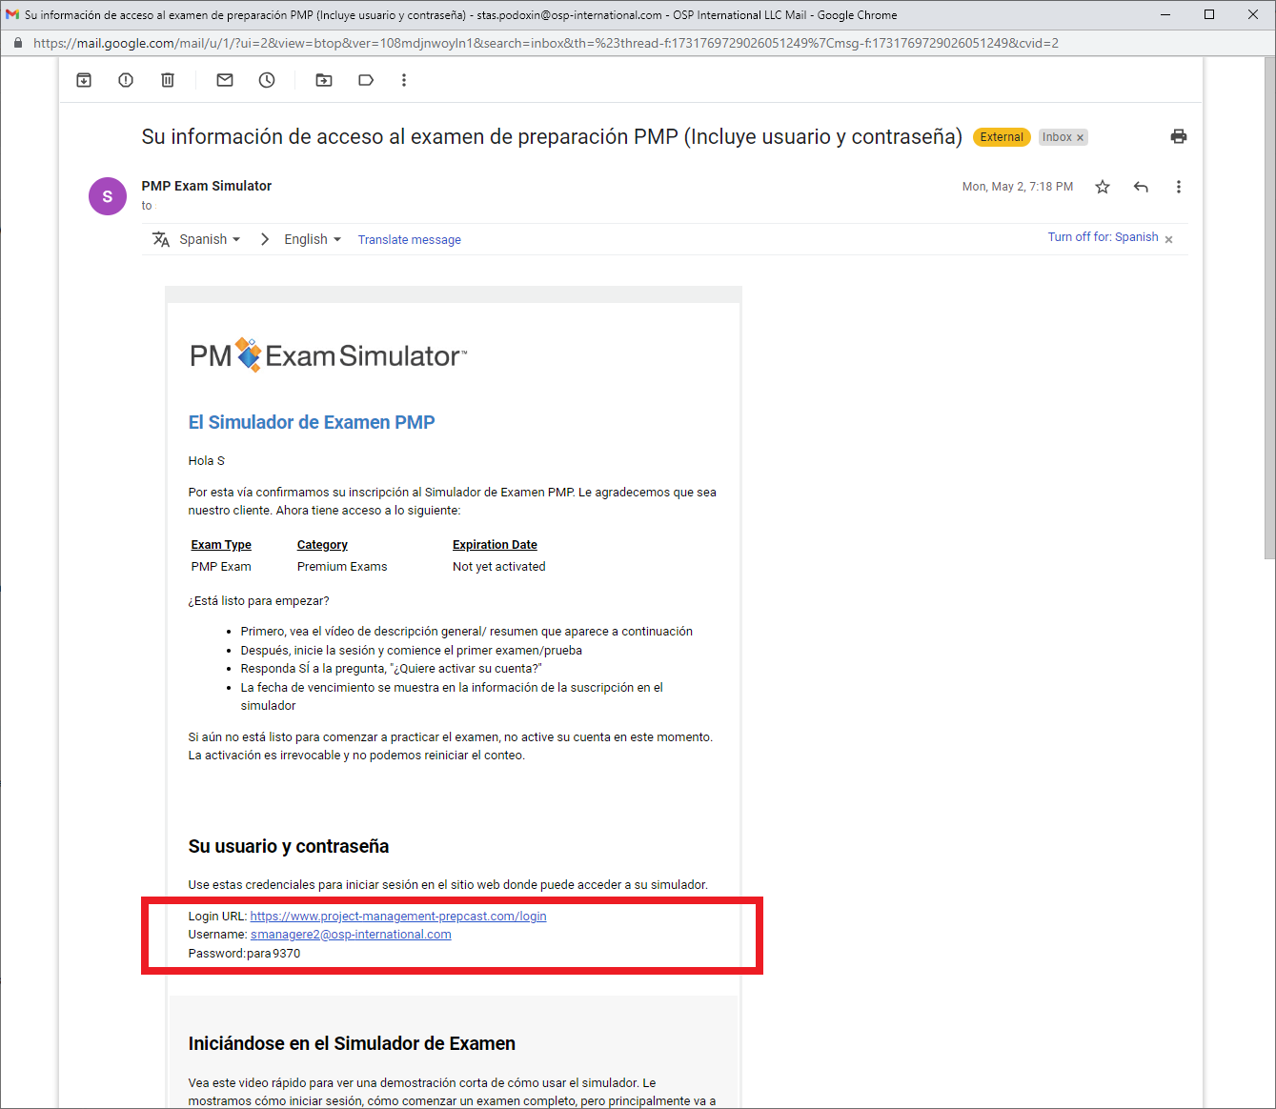Click the Gmail icon in the title bar

pos(12,14)
